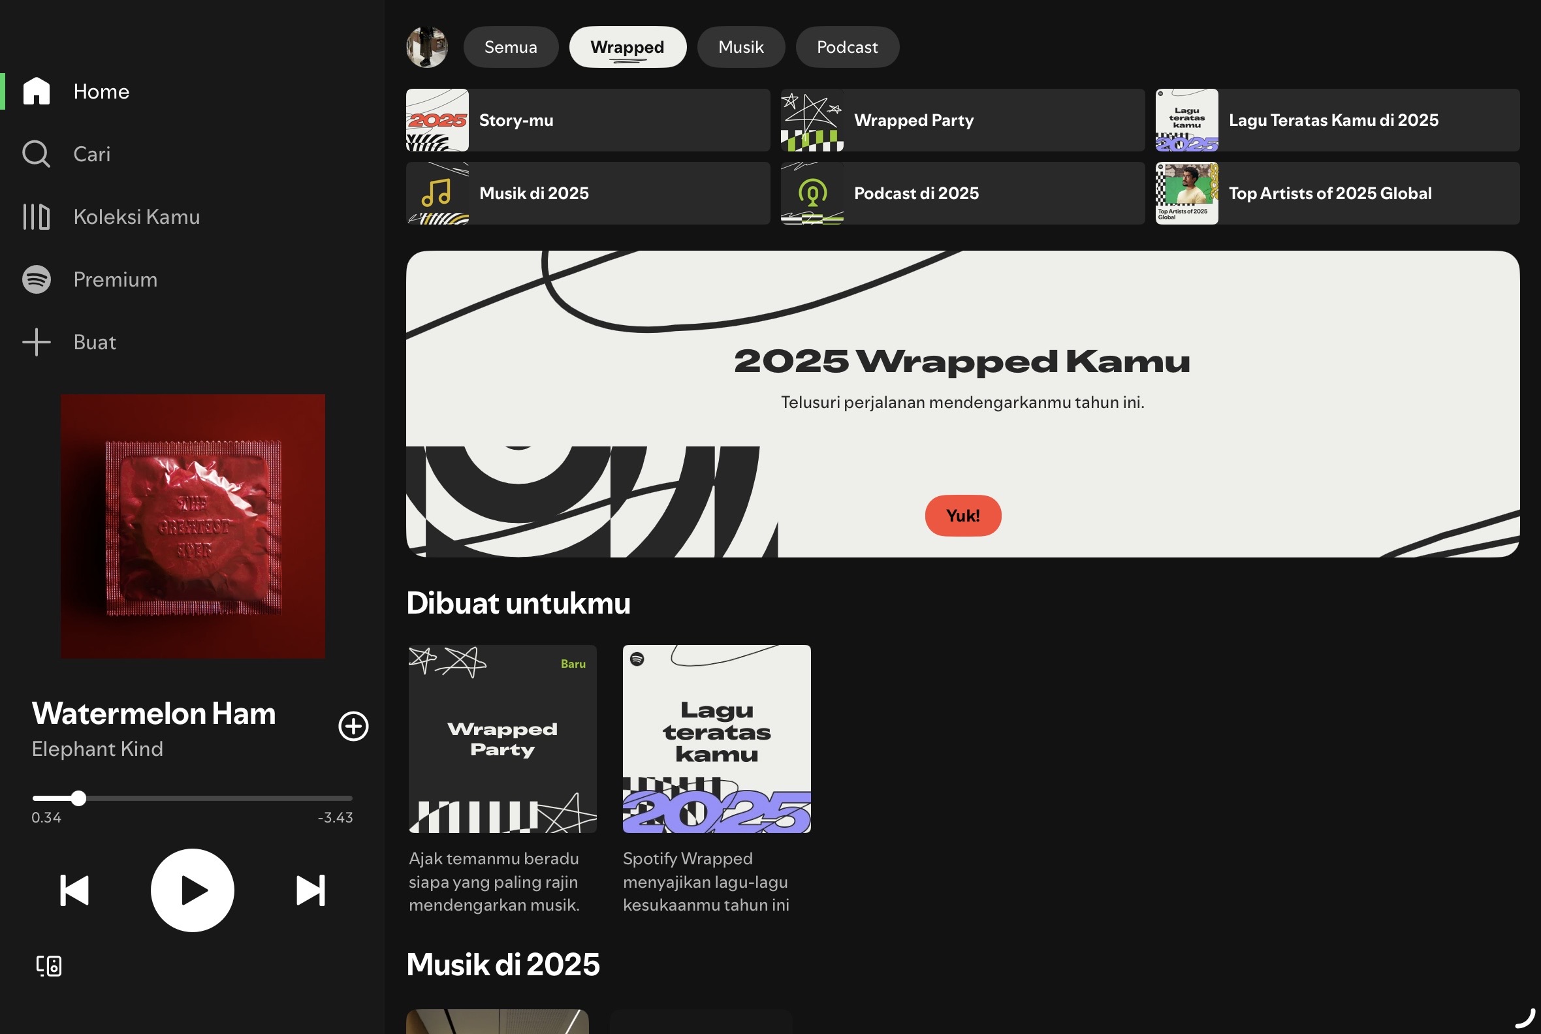This screenshot has height=1034, width=1541.
Task: Select the Semua filter chip
Action: tap(511, 47)
